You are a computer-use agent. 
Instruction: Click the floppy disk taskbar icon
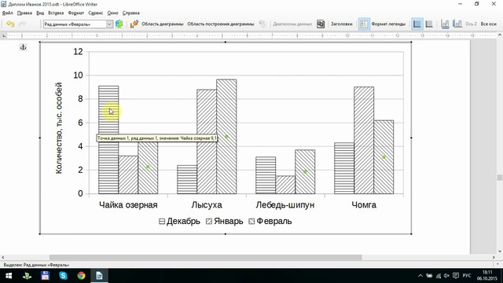(46, 276)
